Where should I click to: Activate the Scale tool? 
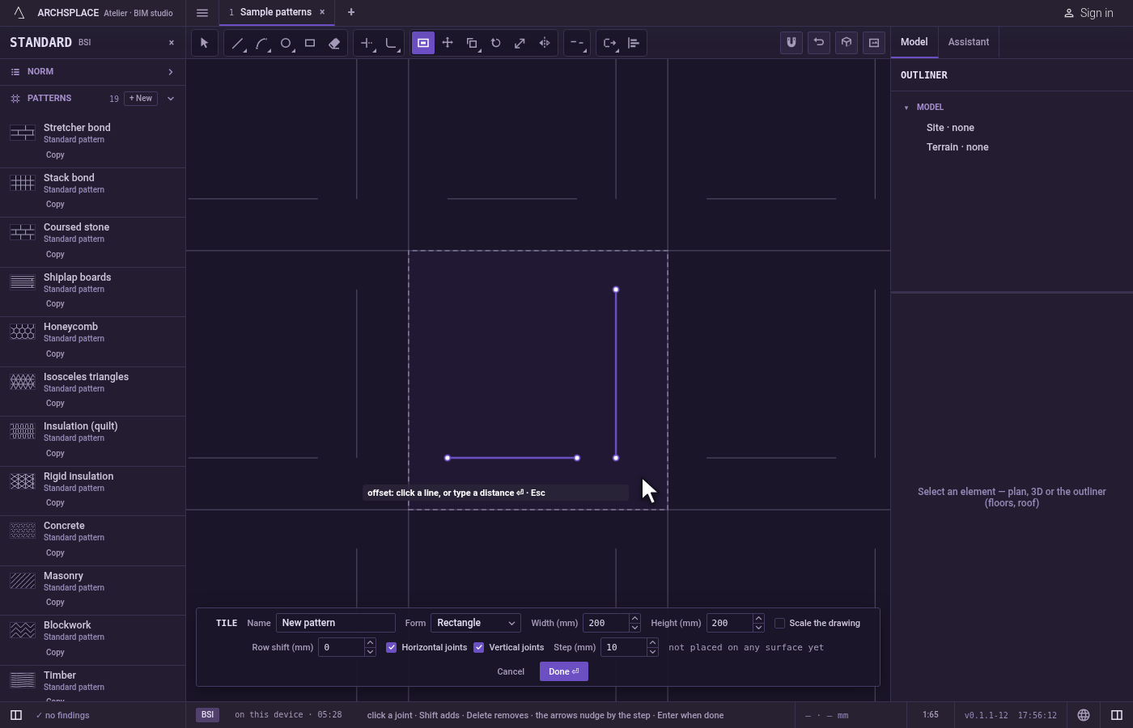tap(520, 43)
